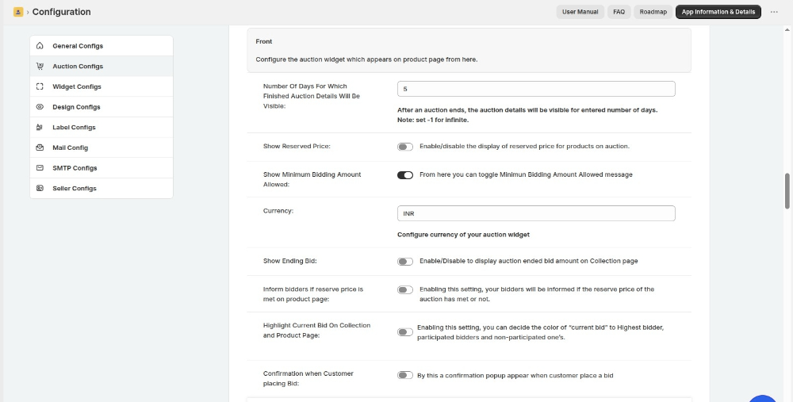Screen dimensions: 793x402
Task: Open the three-dot more options menu
Action: pyautogui.click(x=774, y=12)
